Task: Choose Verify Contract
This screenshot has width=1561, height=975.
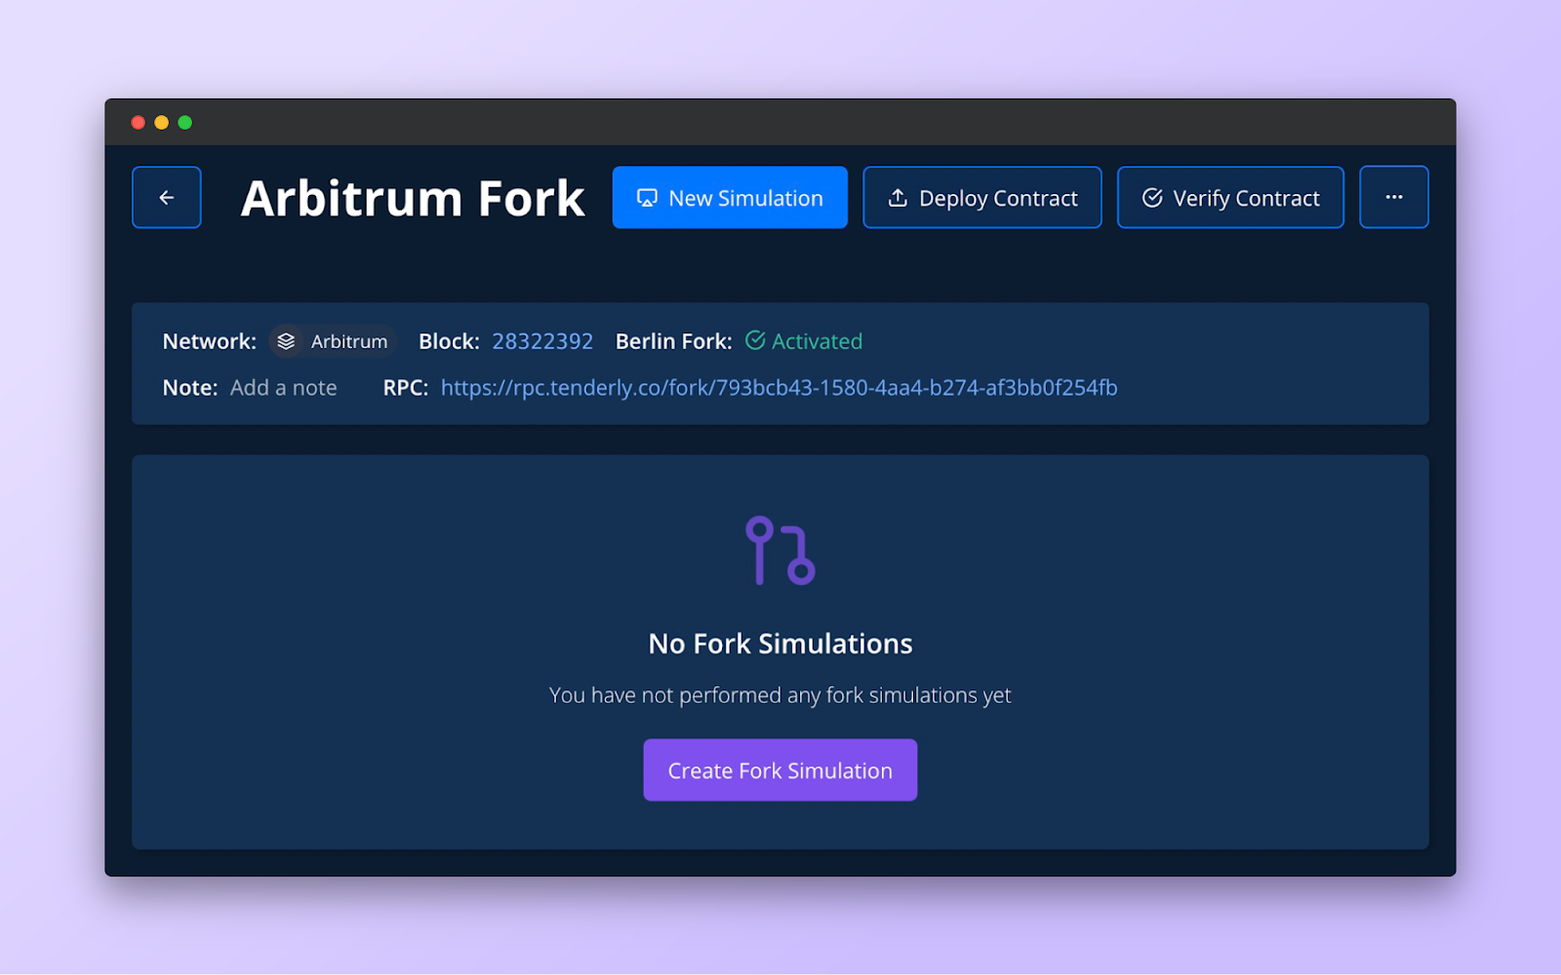Action: click(x=1230, y=197)
